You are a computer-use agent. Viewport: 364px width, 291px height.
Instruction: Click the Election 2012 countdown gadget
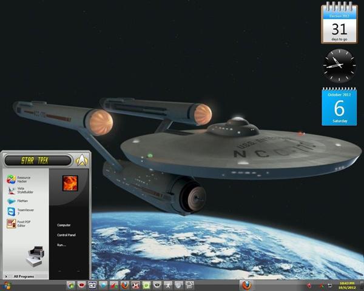tap(339, 23)
